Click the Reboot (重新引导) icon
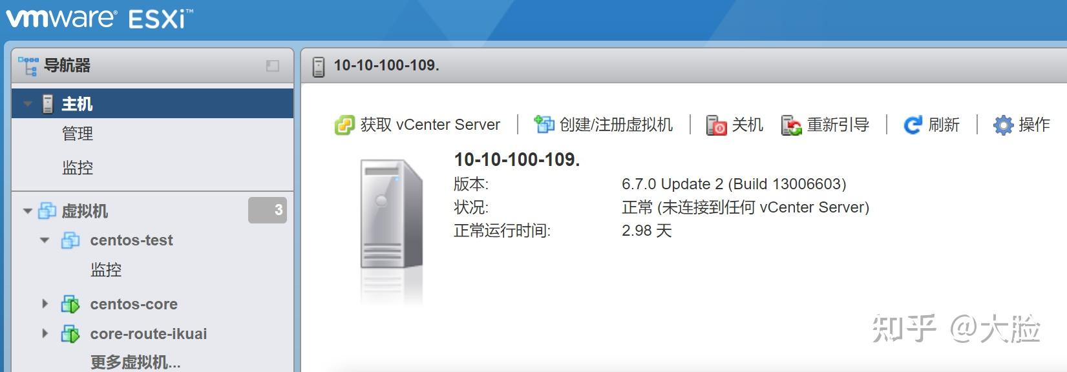 pyautogui.click(x=792, y=125)
